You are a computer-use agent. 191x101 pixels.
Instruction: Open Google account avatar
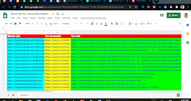[x=186, y=15]
